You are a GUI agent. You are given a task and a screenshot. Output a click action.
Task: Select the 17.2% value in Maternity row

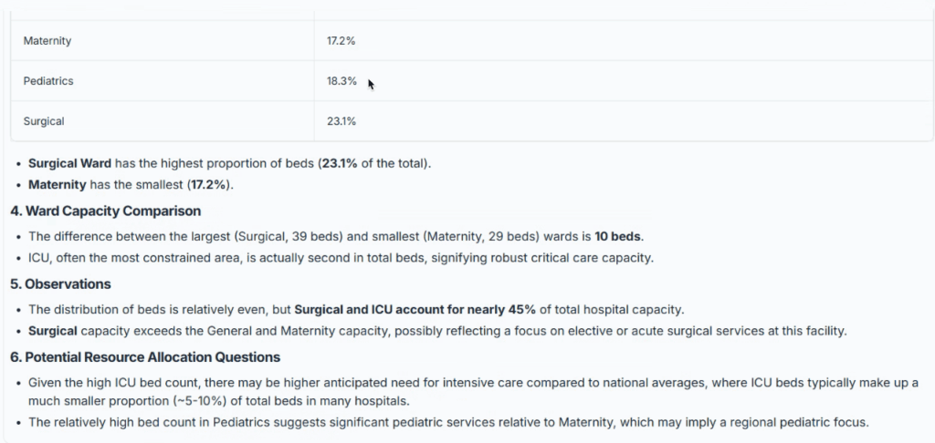pyautogui.click(x=341, y=41)
